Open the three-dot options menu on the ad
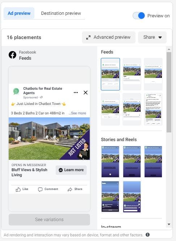The width and height of the screenshot is (176, 241). [x=76, y=93]
